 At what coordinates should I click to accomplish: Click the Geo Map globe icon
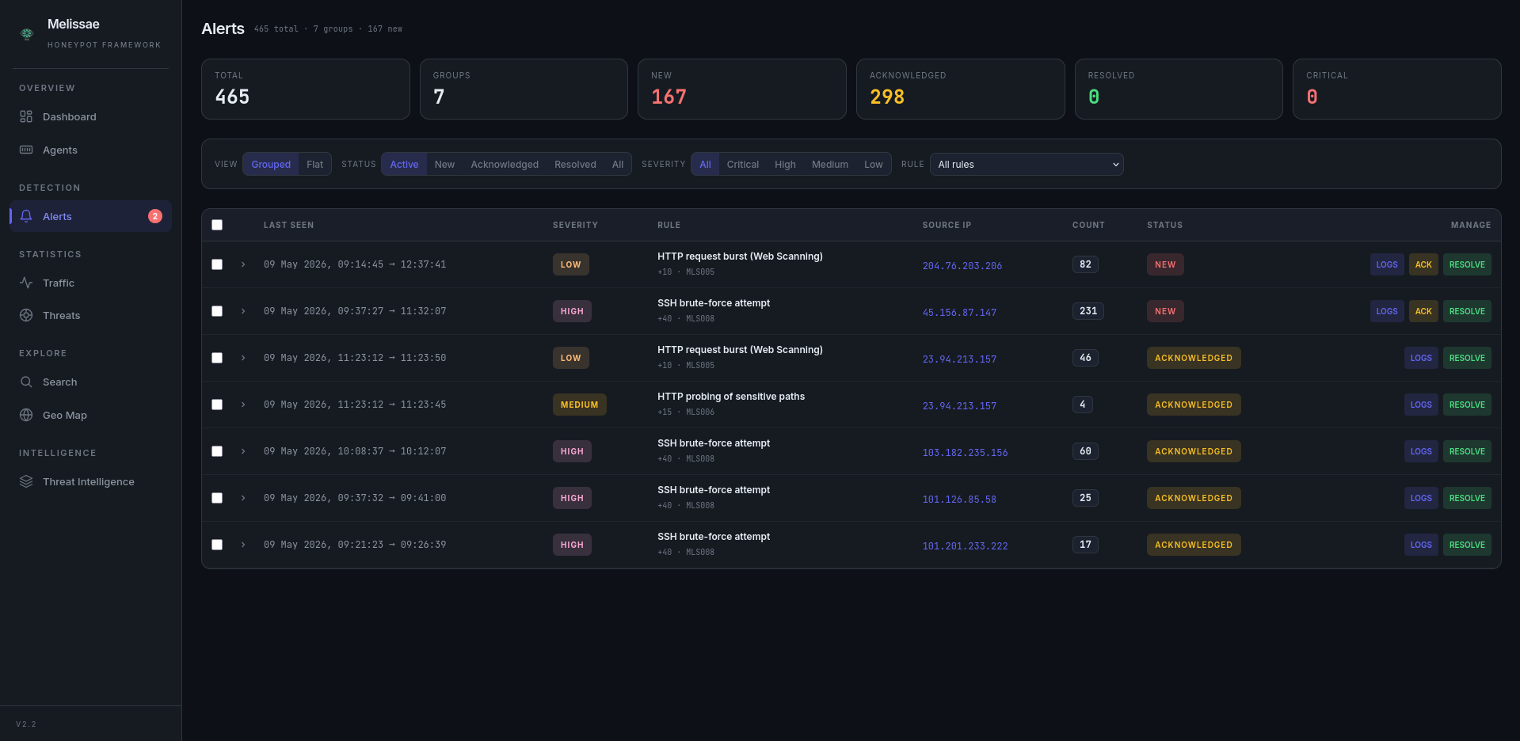(x=26, y=415)
